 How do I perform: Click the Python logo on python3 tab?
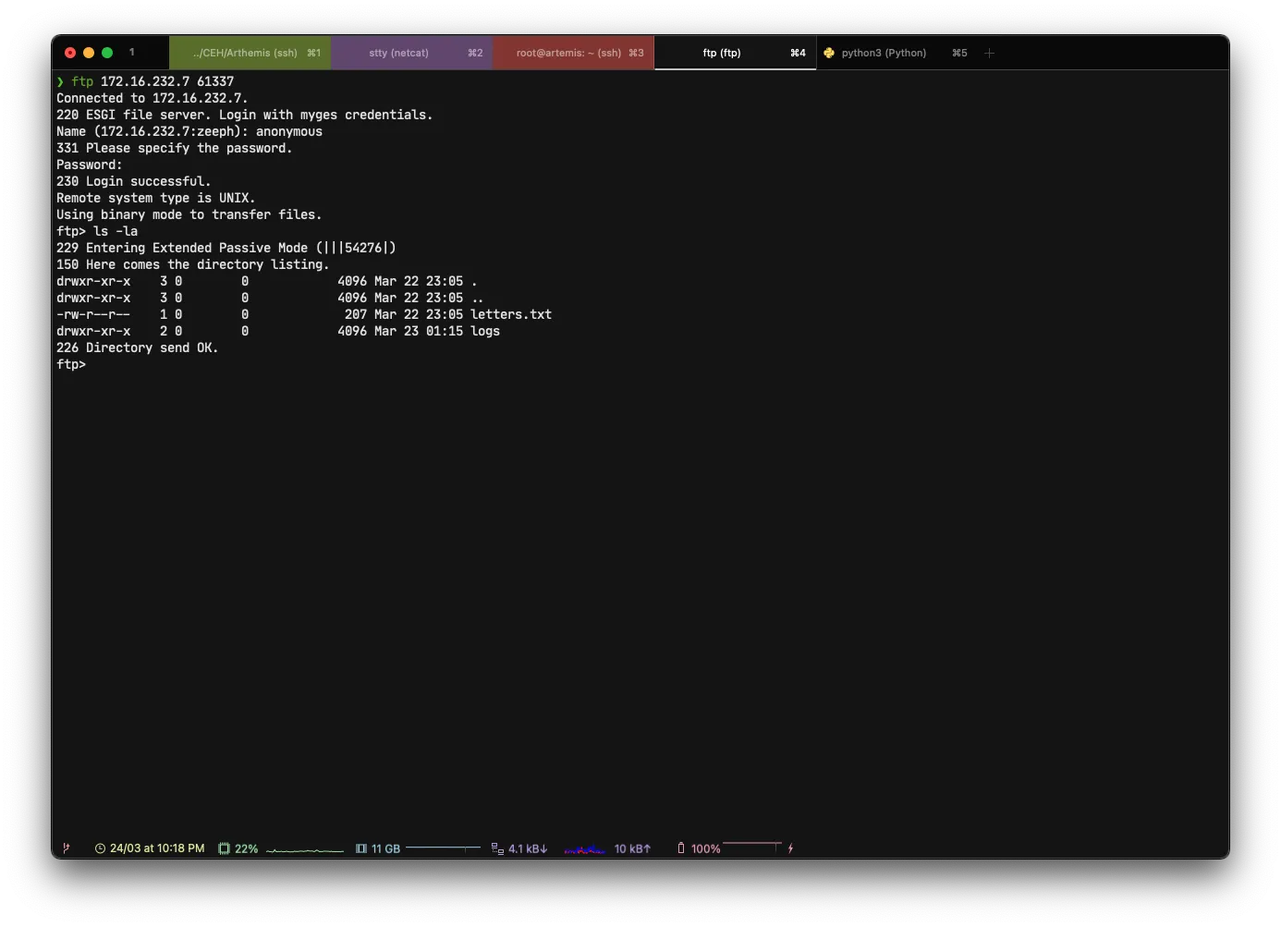(x=829, y=53)
